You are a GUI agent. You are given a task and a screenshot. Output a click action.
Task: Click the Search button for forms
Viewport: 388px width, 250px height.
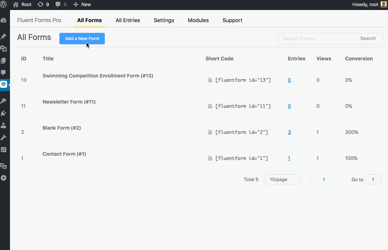(368, 39)
